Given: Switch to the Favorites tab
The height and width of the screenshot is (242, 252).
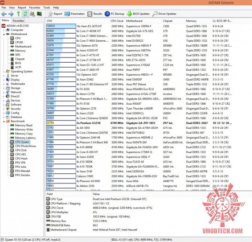Looking at the screenshot, I should click(x=18, y=21).
